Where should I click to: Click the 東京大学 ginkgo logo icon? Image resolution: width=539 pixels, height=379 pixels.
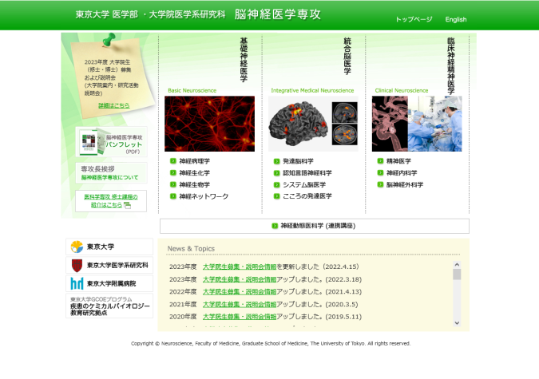pyautogui.click(x=77, y=247)
